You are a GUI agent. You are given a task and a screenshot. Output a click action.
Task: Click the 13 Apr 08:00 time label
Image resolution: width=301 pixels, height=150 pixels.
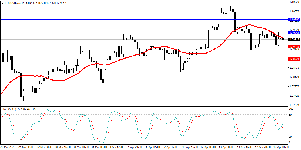tap(227, 147)
